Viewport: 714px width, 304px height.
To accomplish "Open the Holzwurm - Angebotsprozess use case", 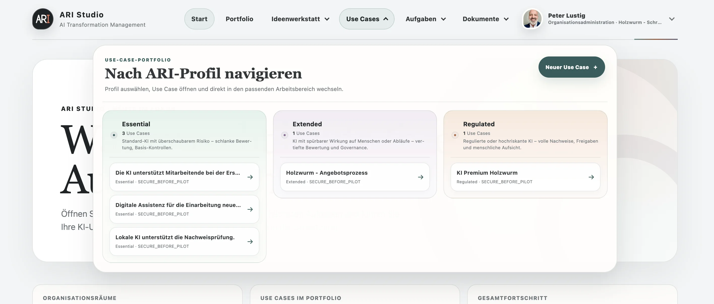I will point(355,177).
